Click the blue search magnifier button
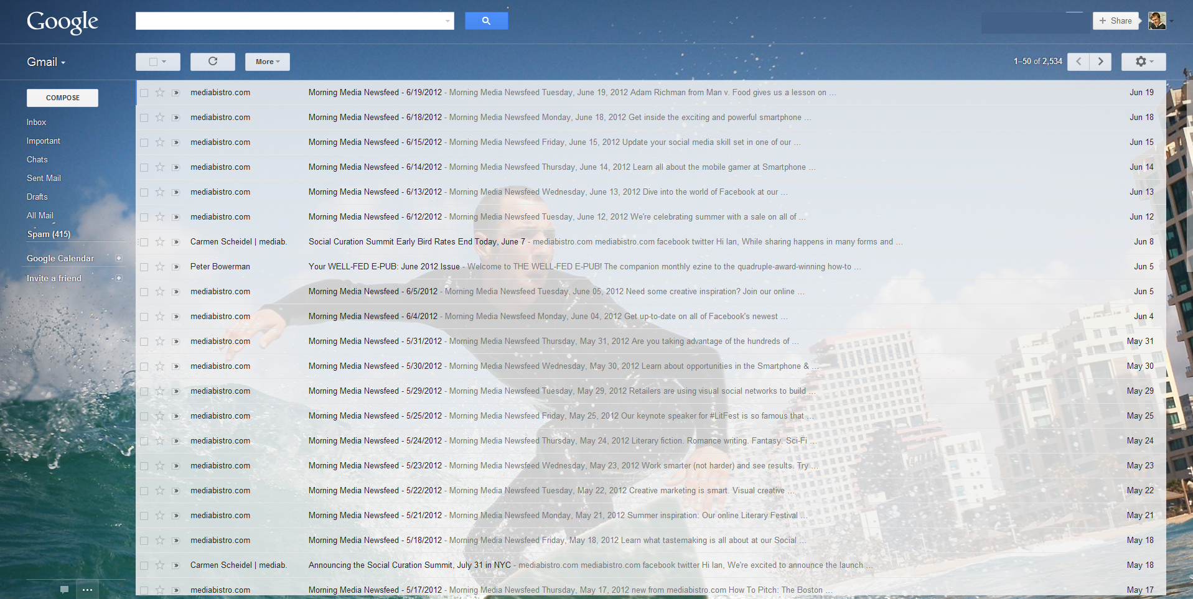This screenshot has width=1193, height=599. 486,21
